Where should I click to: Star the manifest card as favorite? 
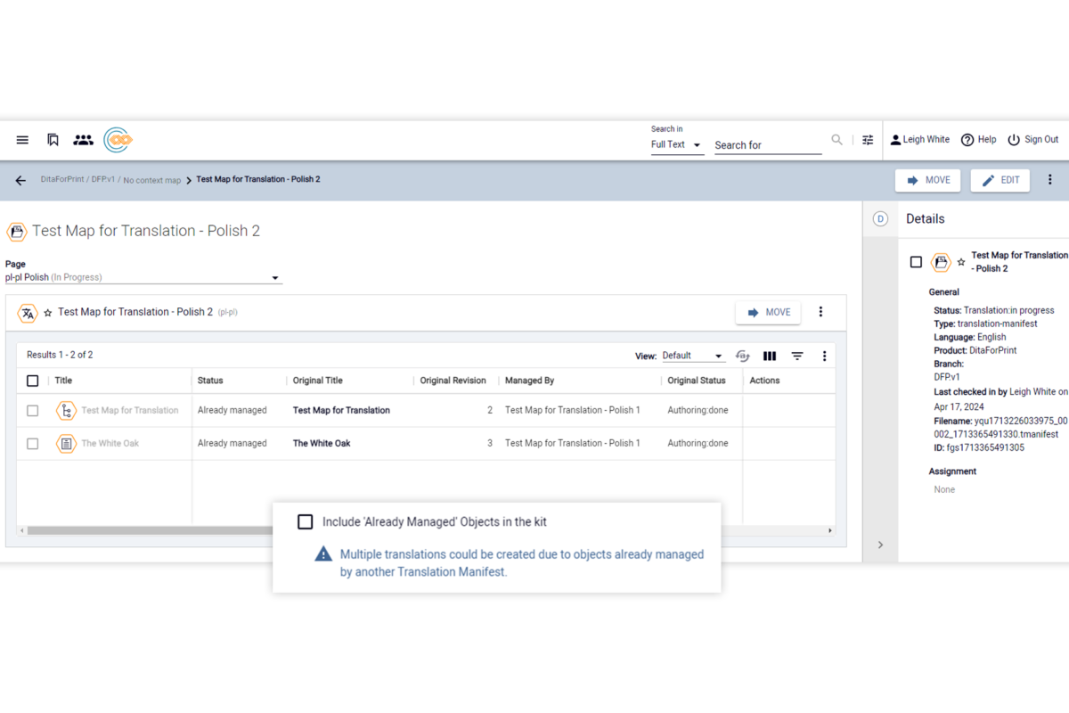pyautogui.click(x=48, y=313)
